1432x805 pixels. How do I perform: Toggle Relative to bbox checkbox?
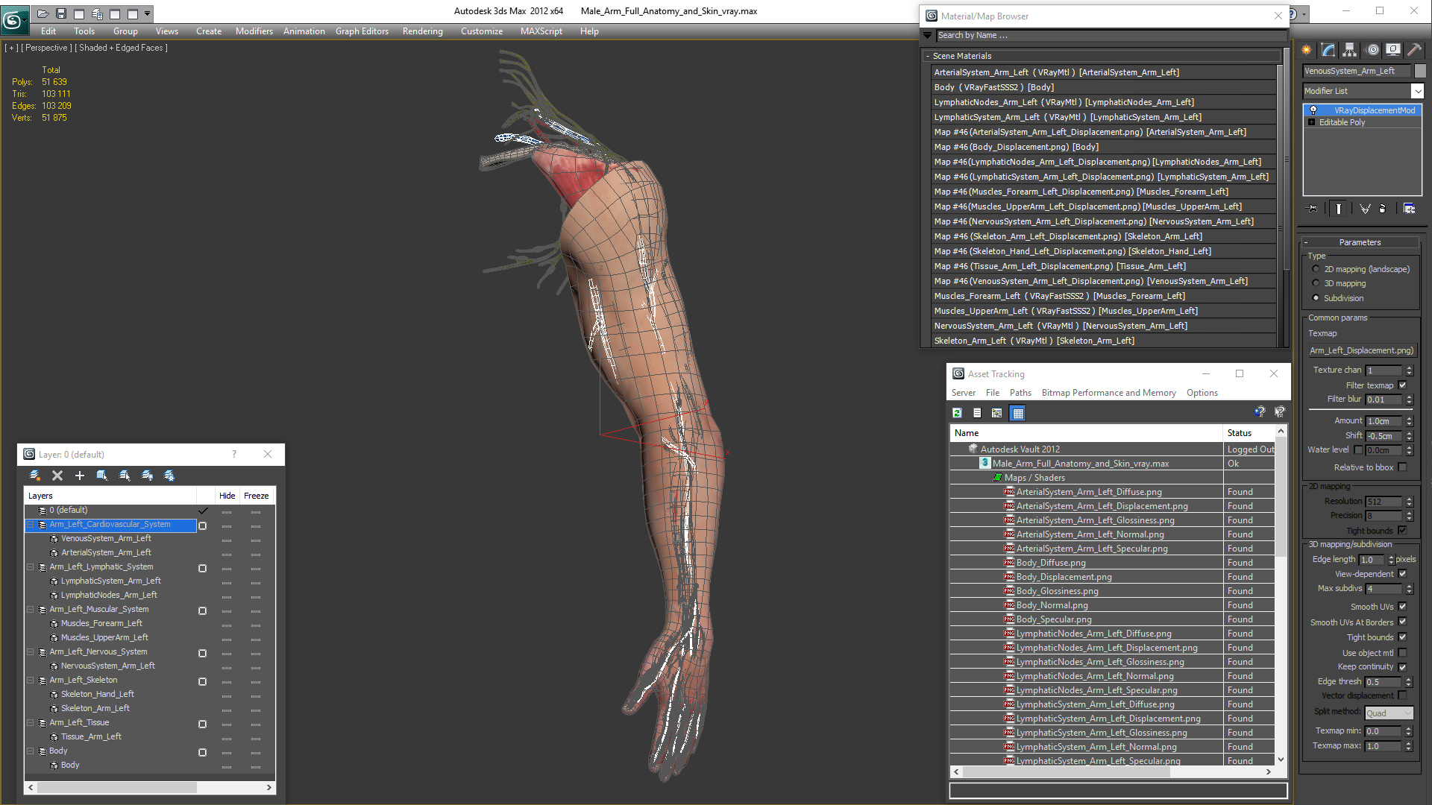click(1402, 467)
